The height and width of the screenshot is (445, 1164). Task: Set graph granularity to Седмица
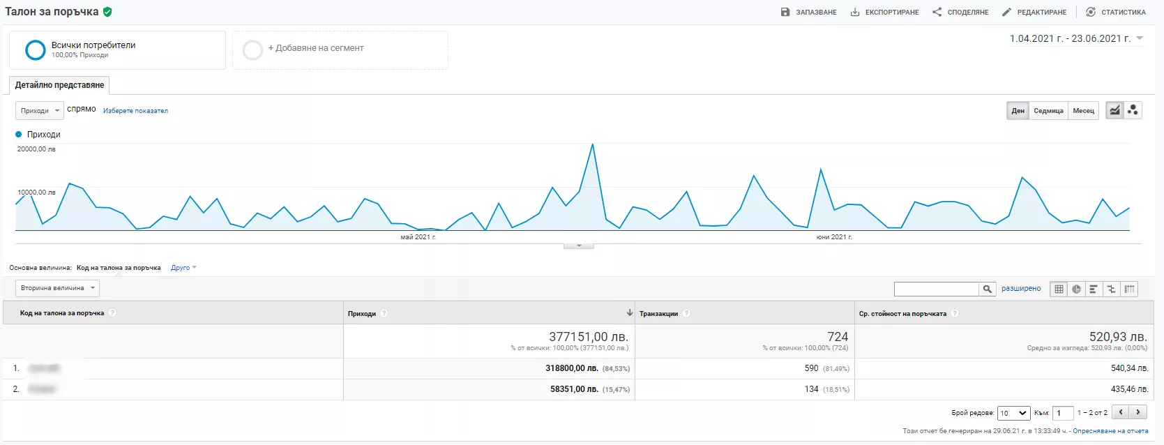(1048, 111)
